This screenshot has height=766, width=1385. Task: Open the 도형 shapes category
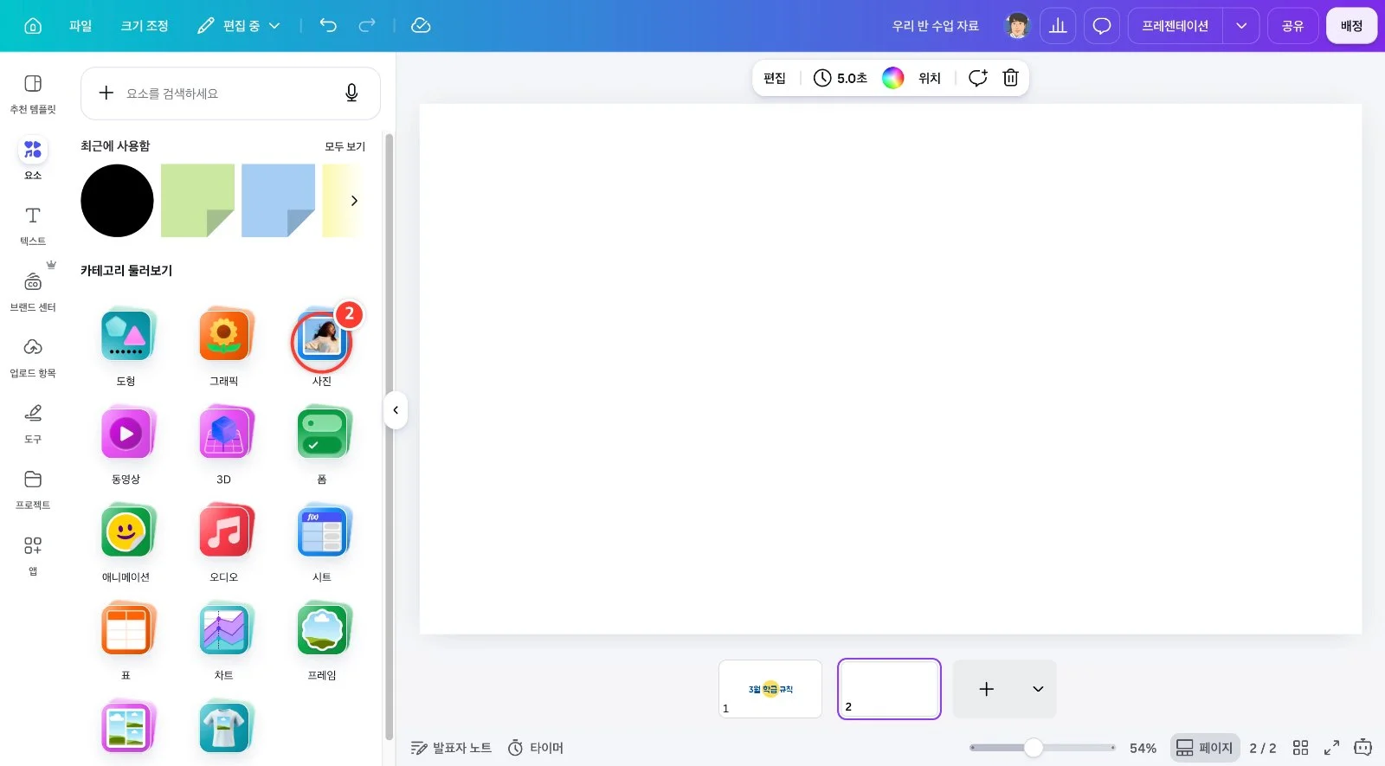[126, 347]
